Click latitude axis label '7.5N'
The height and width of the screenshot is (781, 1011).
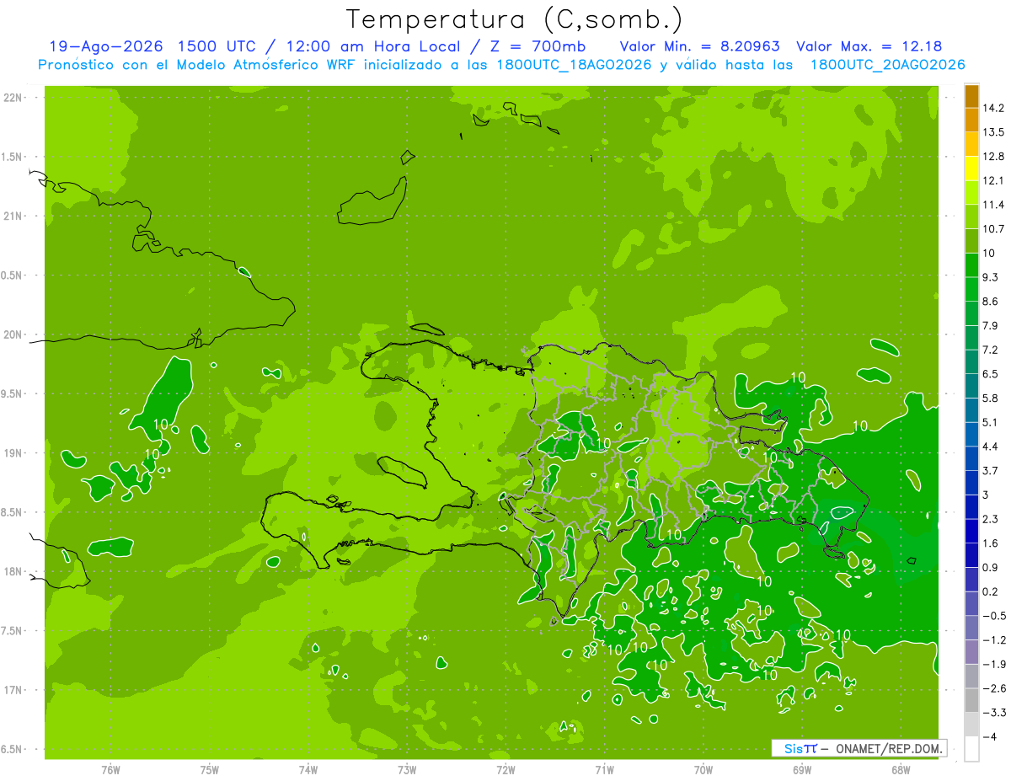12,631
